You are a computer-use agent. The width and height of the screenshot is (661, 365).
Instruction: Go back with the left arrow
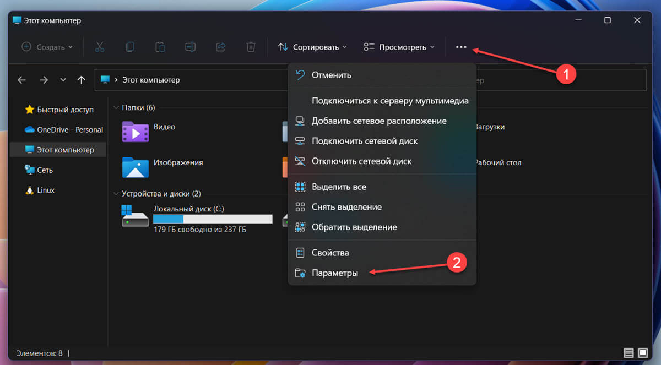pos(21,80)
